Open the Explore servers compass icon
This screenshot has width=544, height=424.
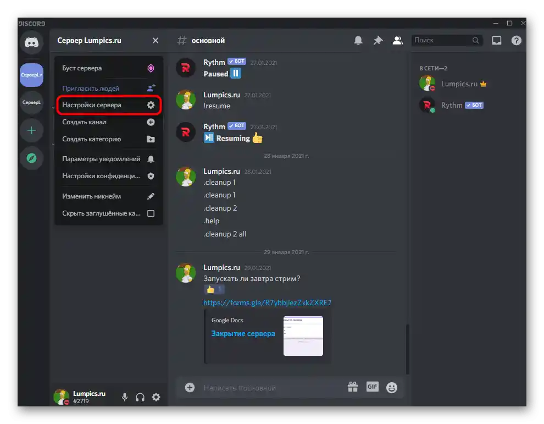[x=31, y=158]
